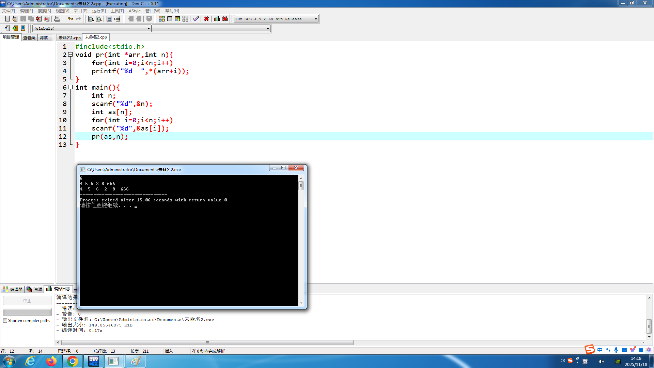Open the AStyle menu
Viewport: 654px width, 368px height.
point(135,11)
